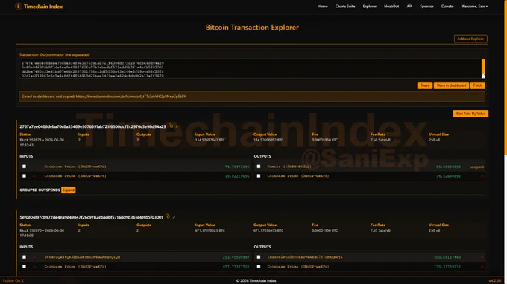The width and height of the screenshot is (507, 284).
Task: Open Coinbase Prime address on 170.31709112 output
Action: tap(298, 267)
